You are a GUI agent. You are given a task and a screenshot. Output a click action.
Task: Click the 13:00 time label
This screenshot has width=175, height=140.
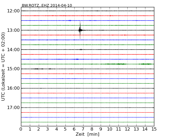(13, 30)
